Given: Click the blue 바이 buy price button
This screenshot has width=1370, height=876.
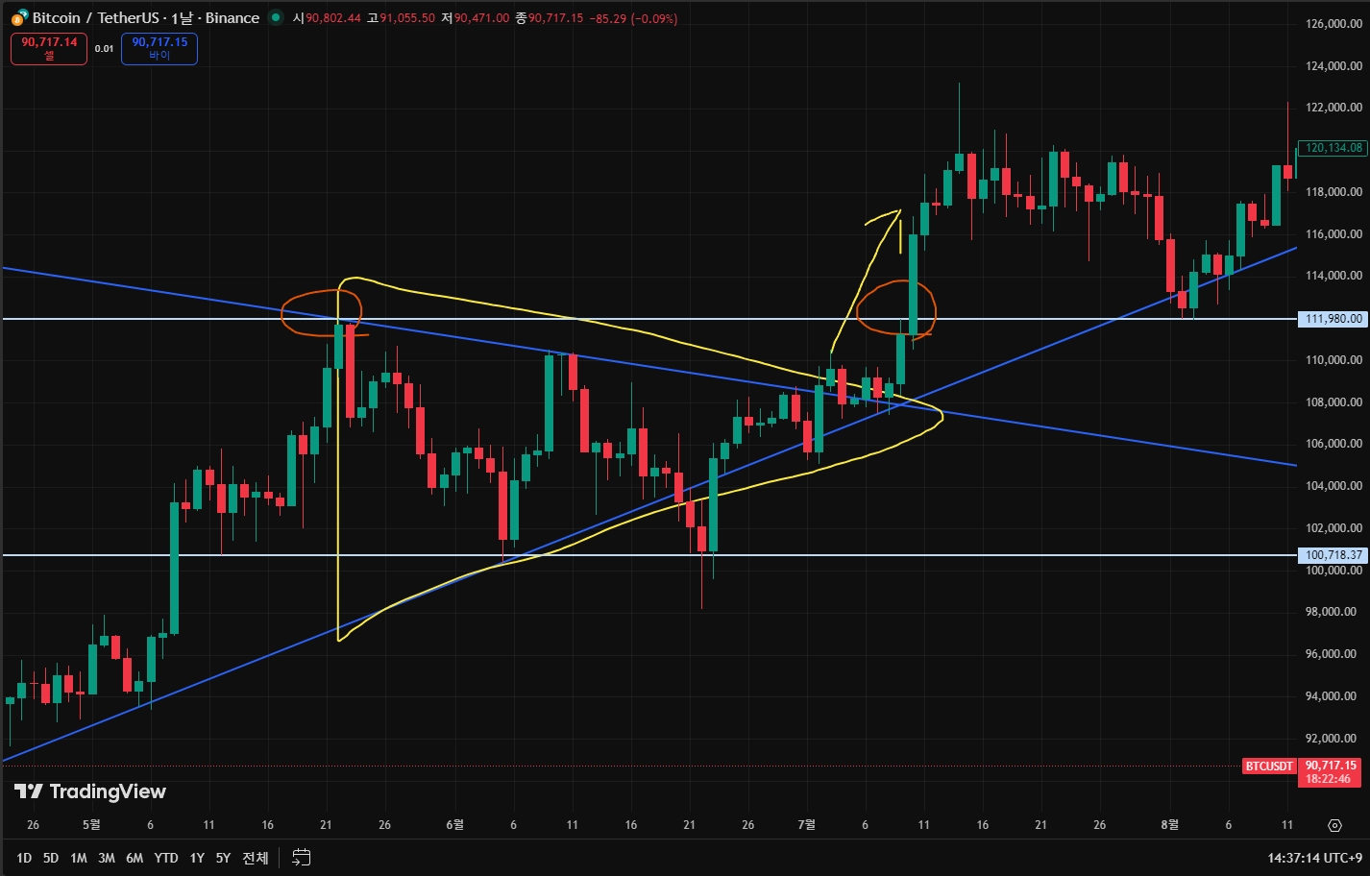Looking at the screenshot, I should 159,49.
